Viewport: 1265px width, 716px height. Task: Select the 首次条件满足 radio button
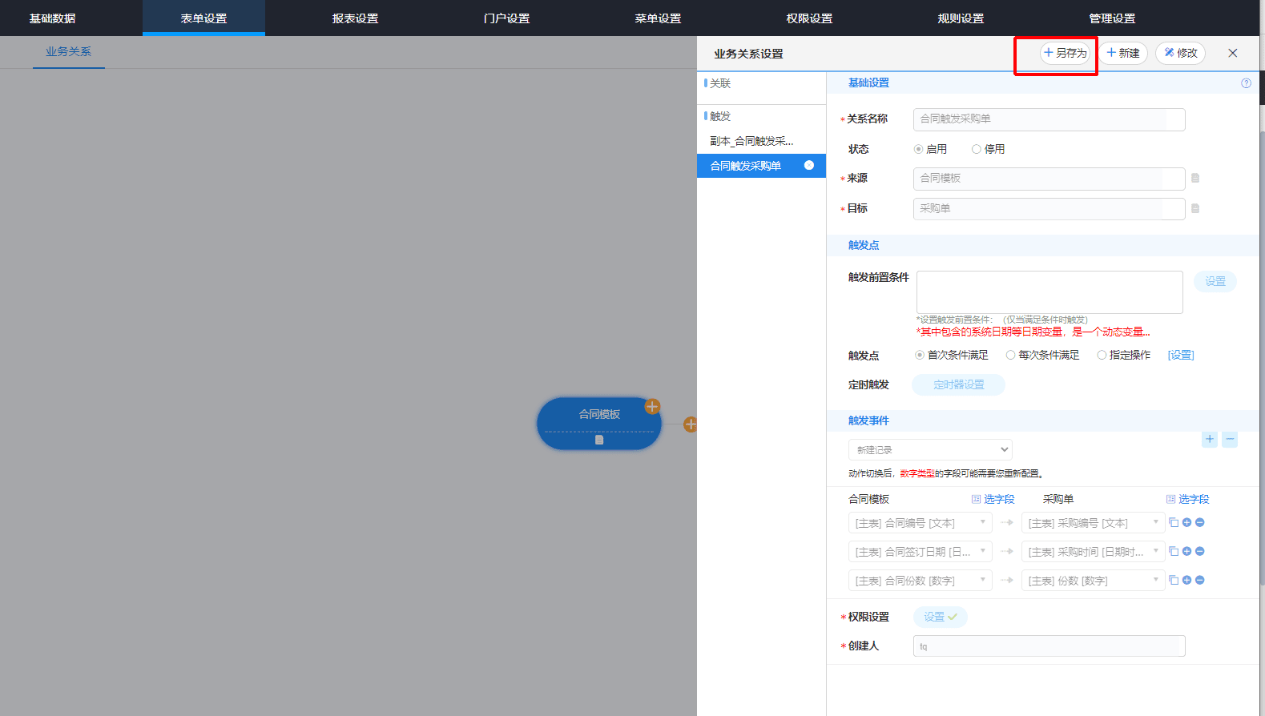point(920,355)
